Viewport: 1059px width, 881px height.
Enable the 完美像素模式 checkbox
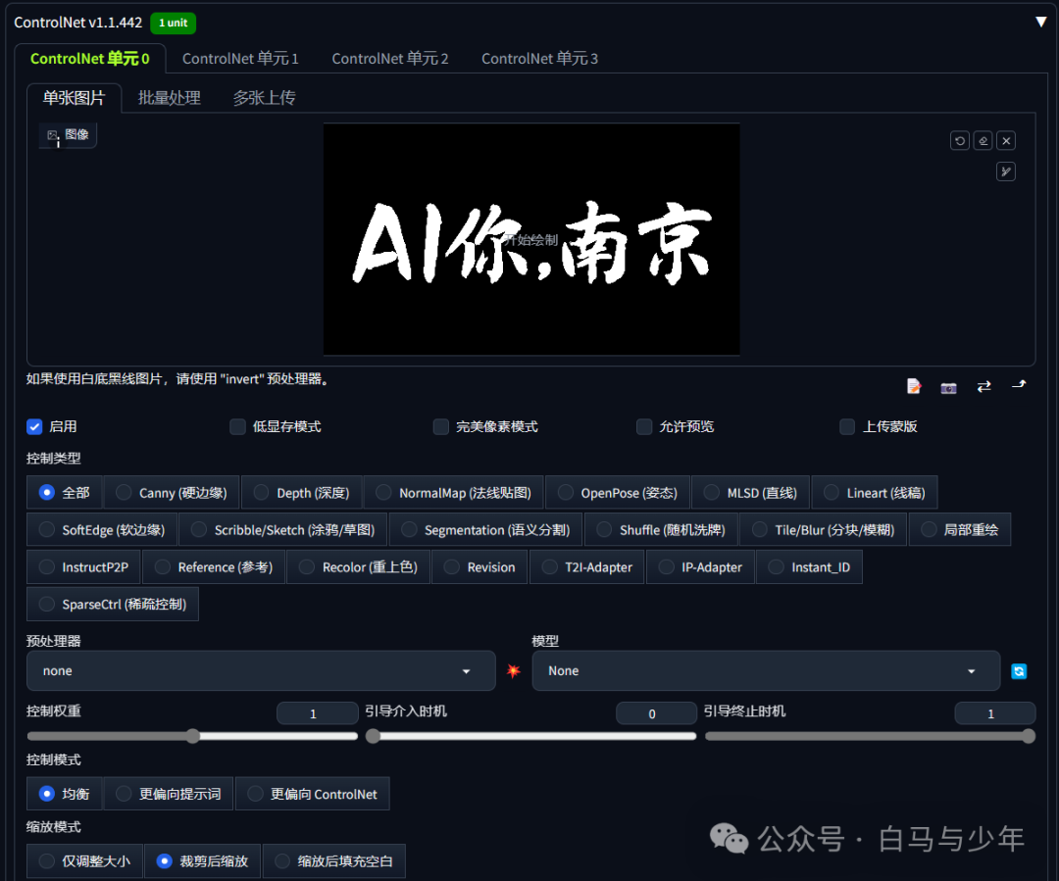440,426
